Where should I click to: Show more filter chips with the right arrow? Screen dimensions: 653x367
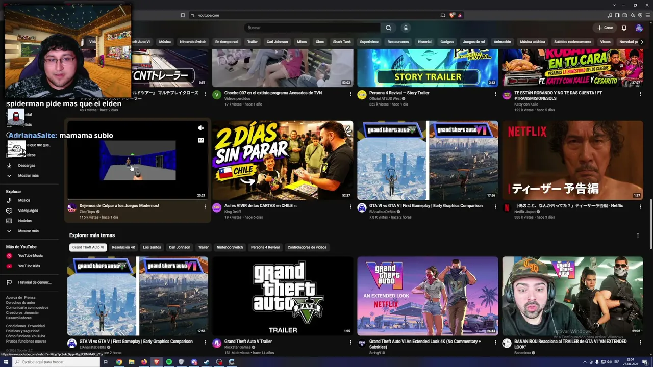[642, 42]
